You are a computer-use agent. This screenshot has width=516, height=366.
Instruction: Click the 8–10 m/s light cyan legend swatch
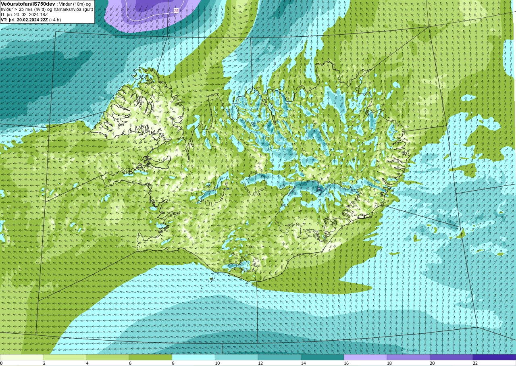(x=193, y=357)
